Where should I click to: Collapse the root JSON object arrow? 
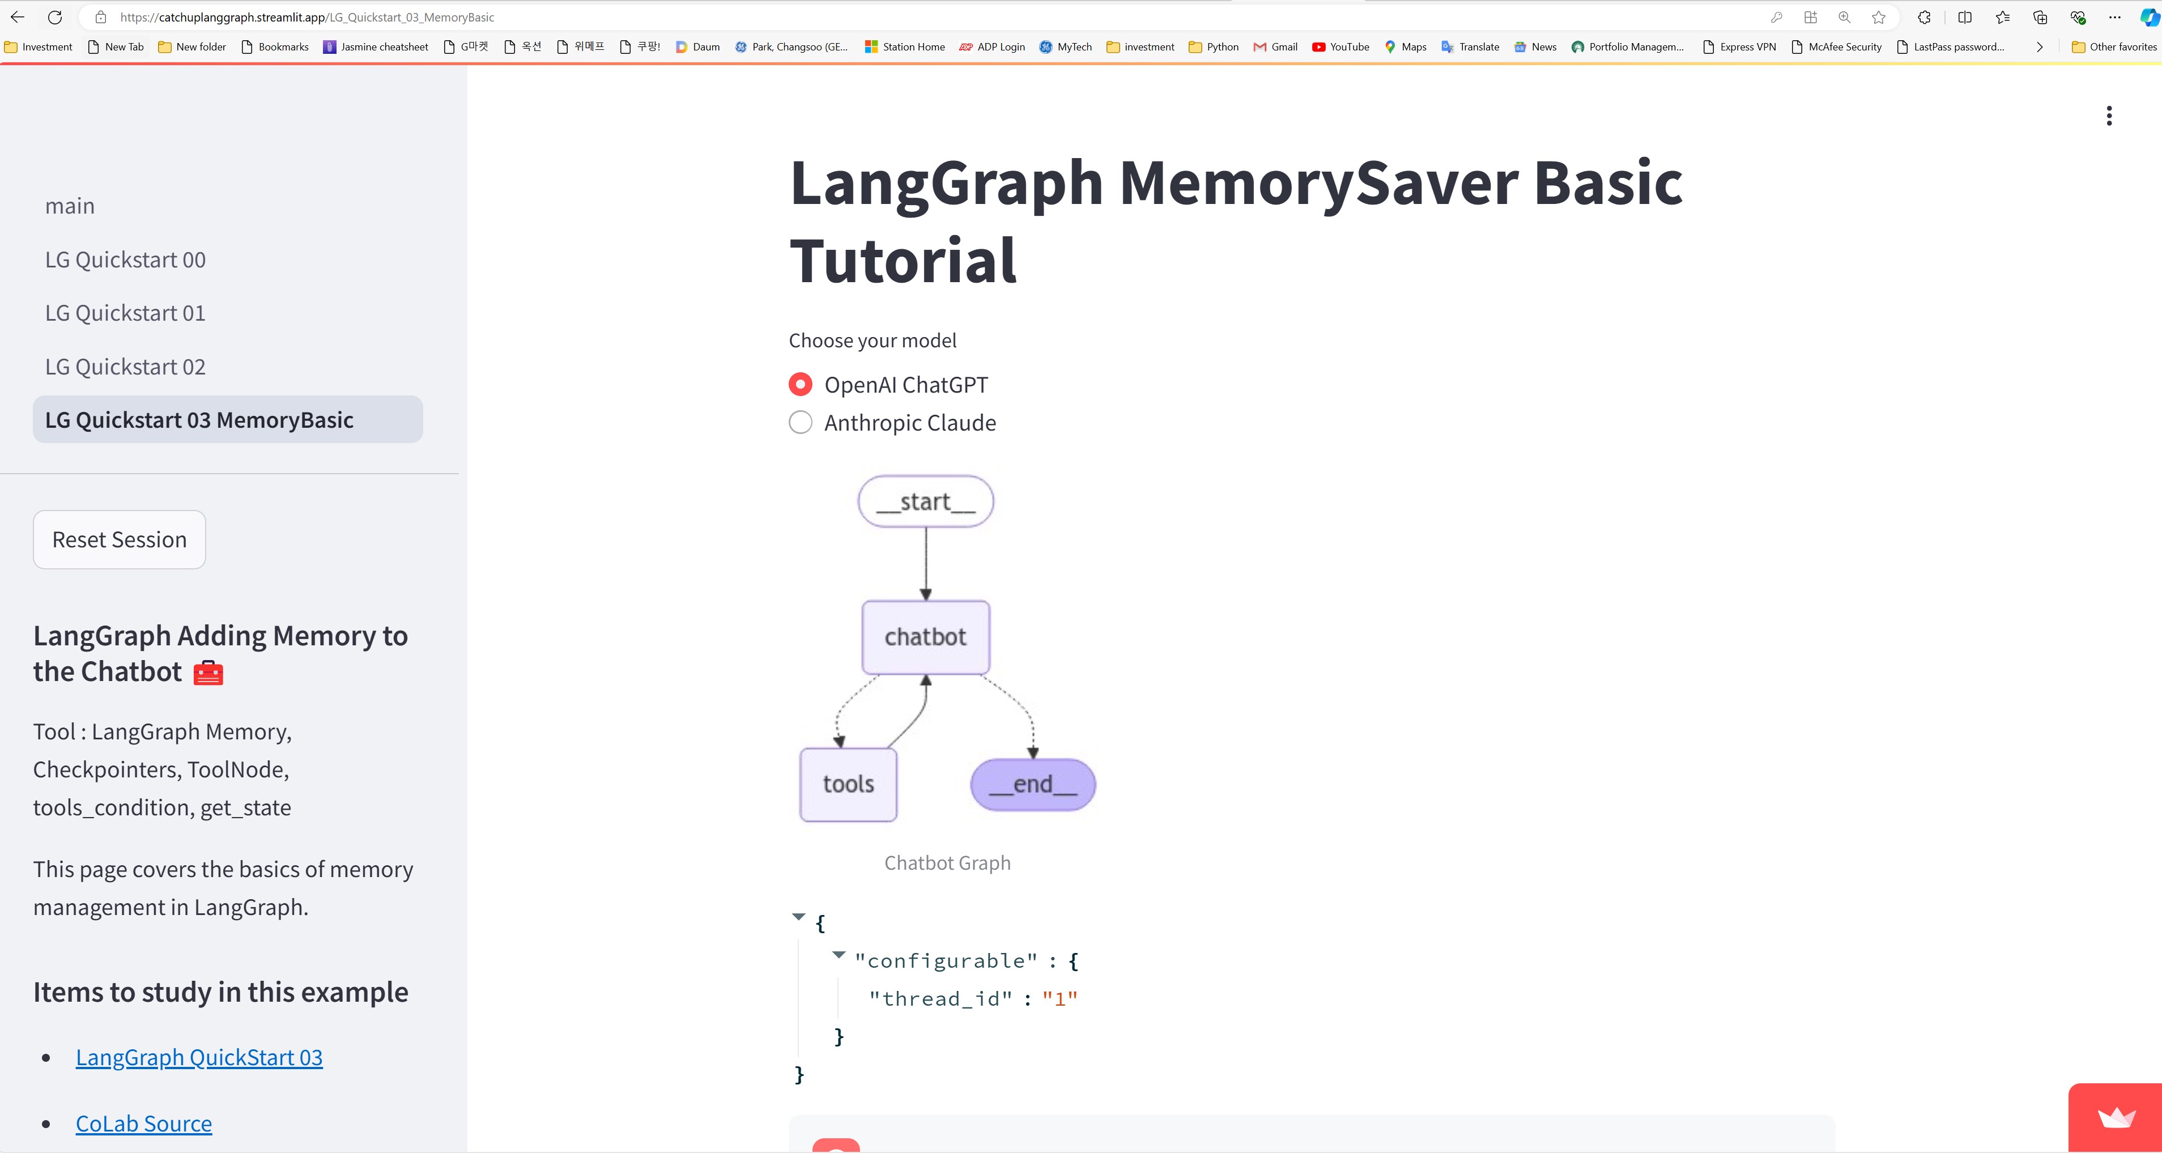click(x=798, y=916)
